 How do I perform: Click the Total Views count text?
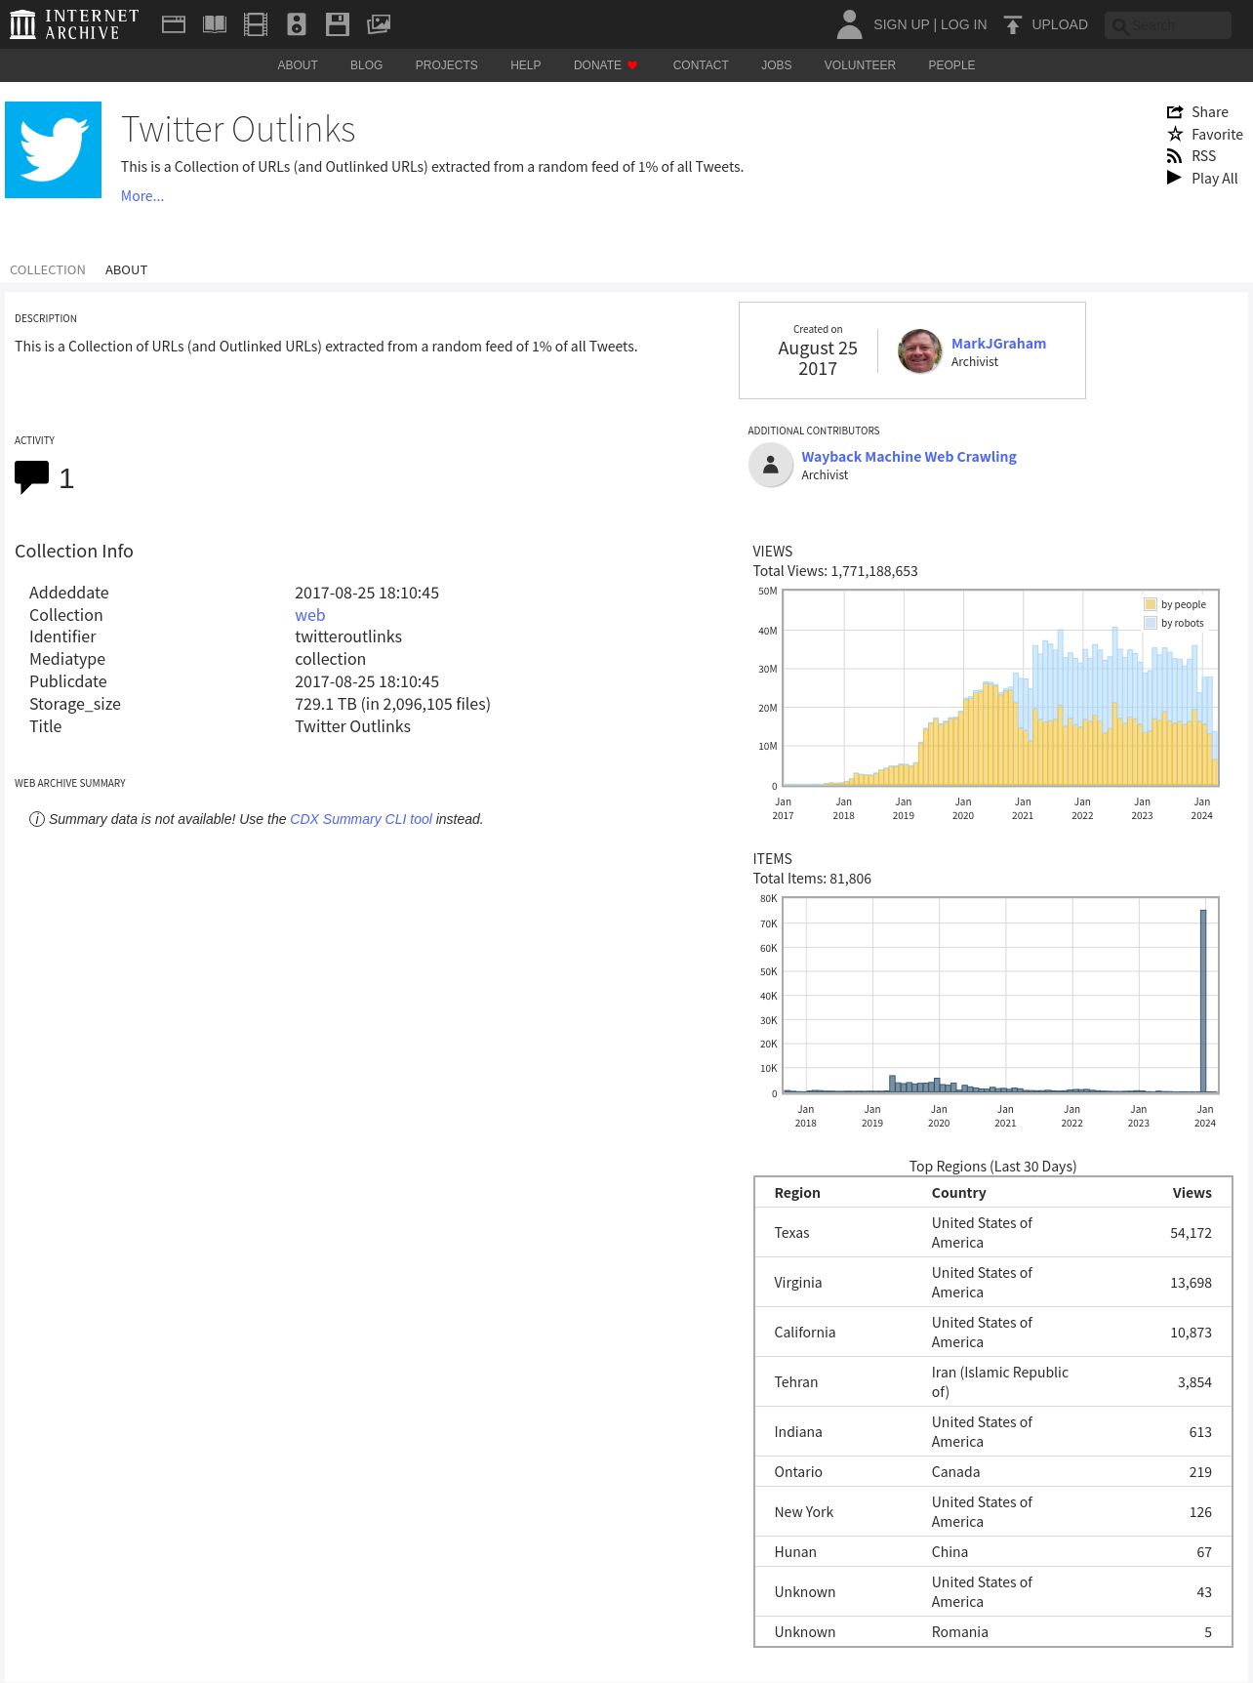click(835, 571)
